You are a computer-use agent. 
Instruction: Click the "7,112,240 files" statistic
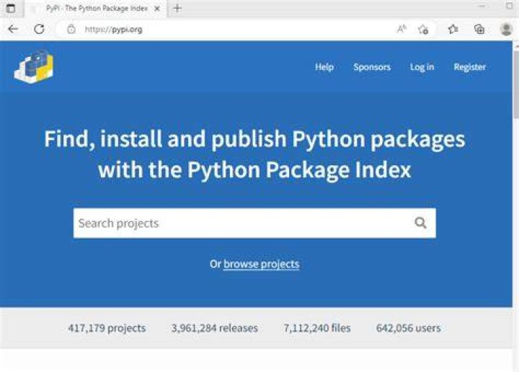coord(317,328)
